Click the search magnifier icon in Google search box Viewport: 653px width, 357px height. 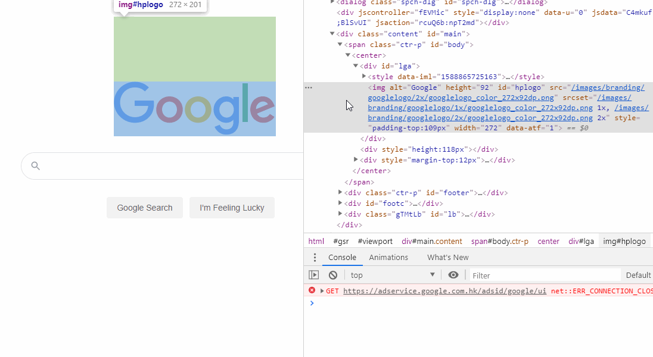(35, 166)
